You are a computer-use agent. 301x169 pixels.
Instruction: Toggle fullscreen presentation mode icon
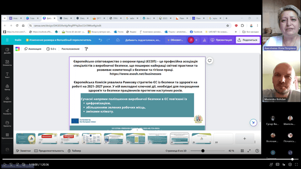coord(249,151)
